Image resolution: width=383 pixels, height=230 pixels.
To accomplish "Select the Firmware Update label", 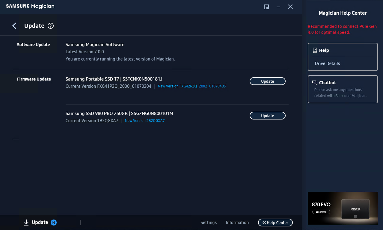I will (x=34, y=79).
